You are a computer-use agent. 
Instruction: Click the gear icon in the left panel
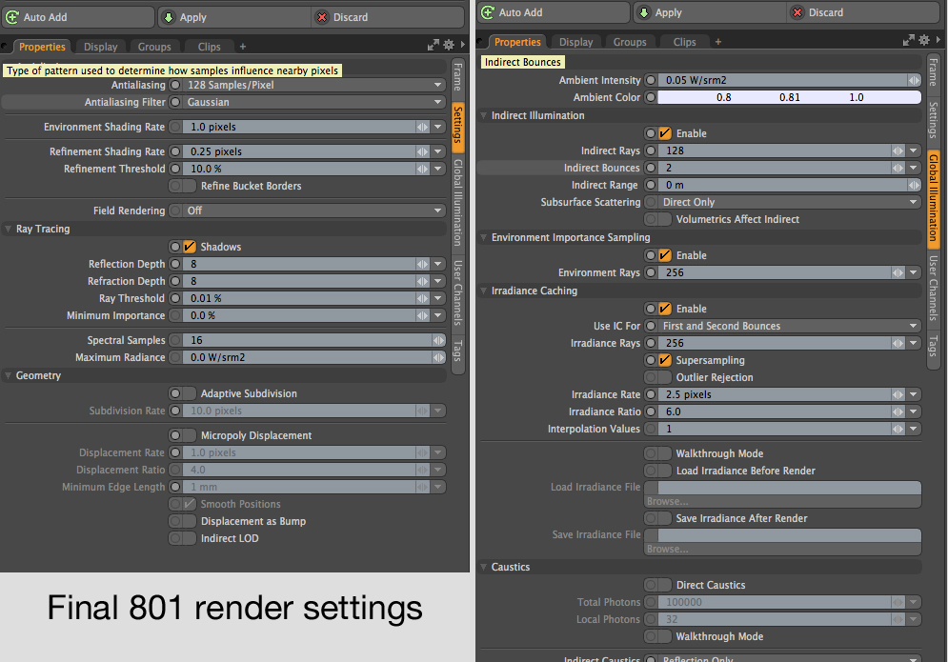pos(449,45)
